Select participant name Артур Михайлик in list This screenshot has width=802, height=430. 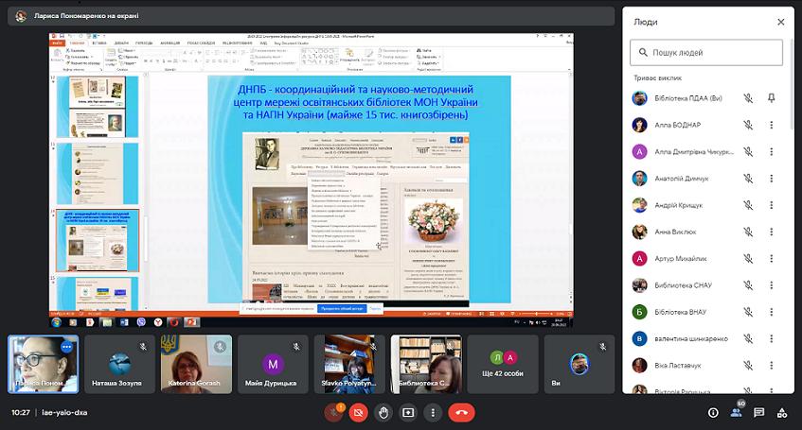tap(680, 258)
